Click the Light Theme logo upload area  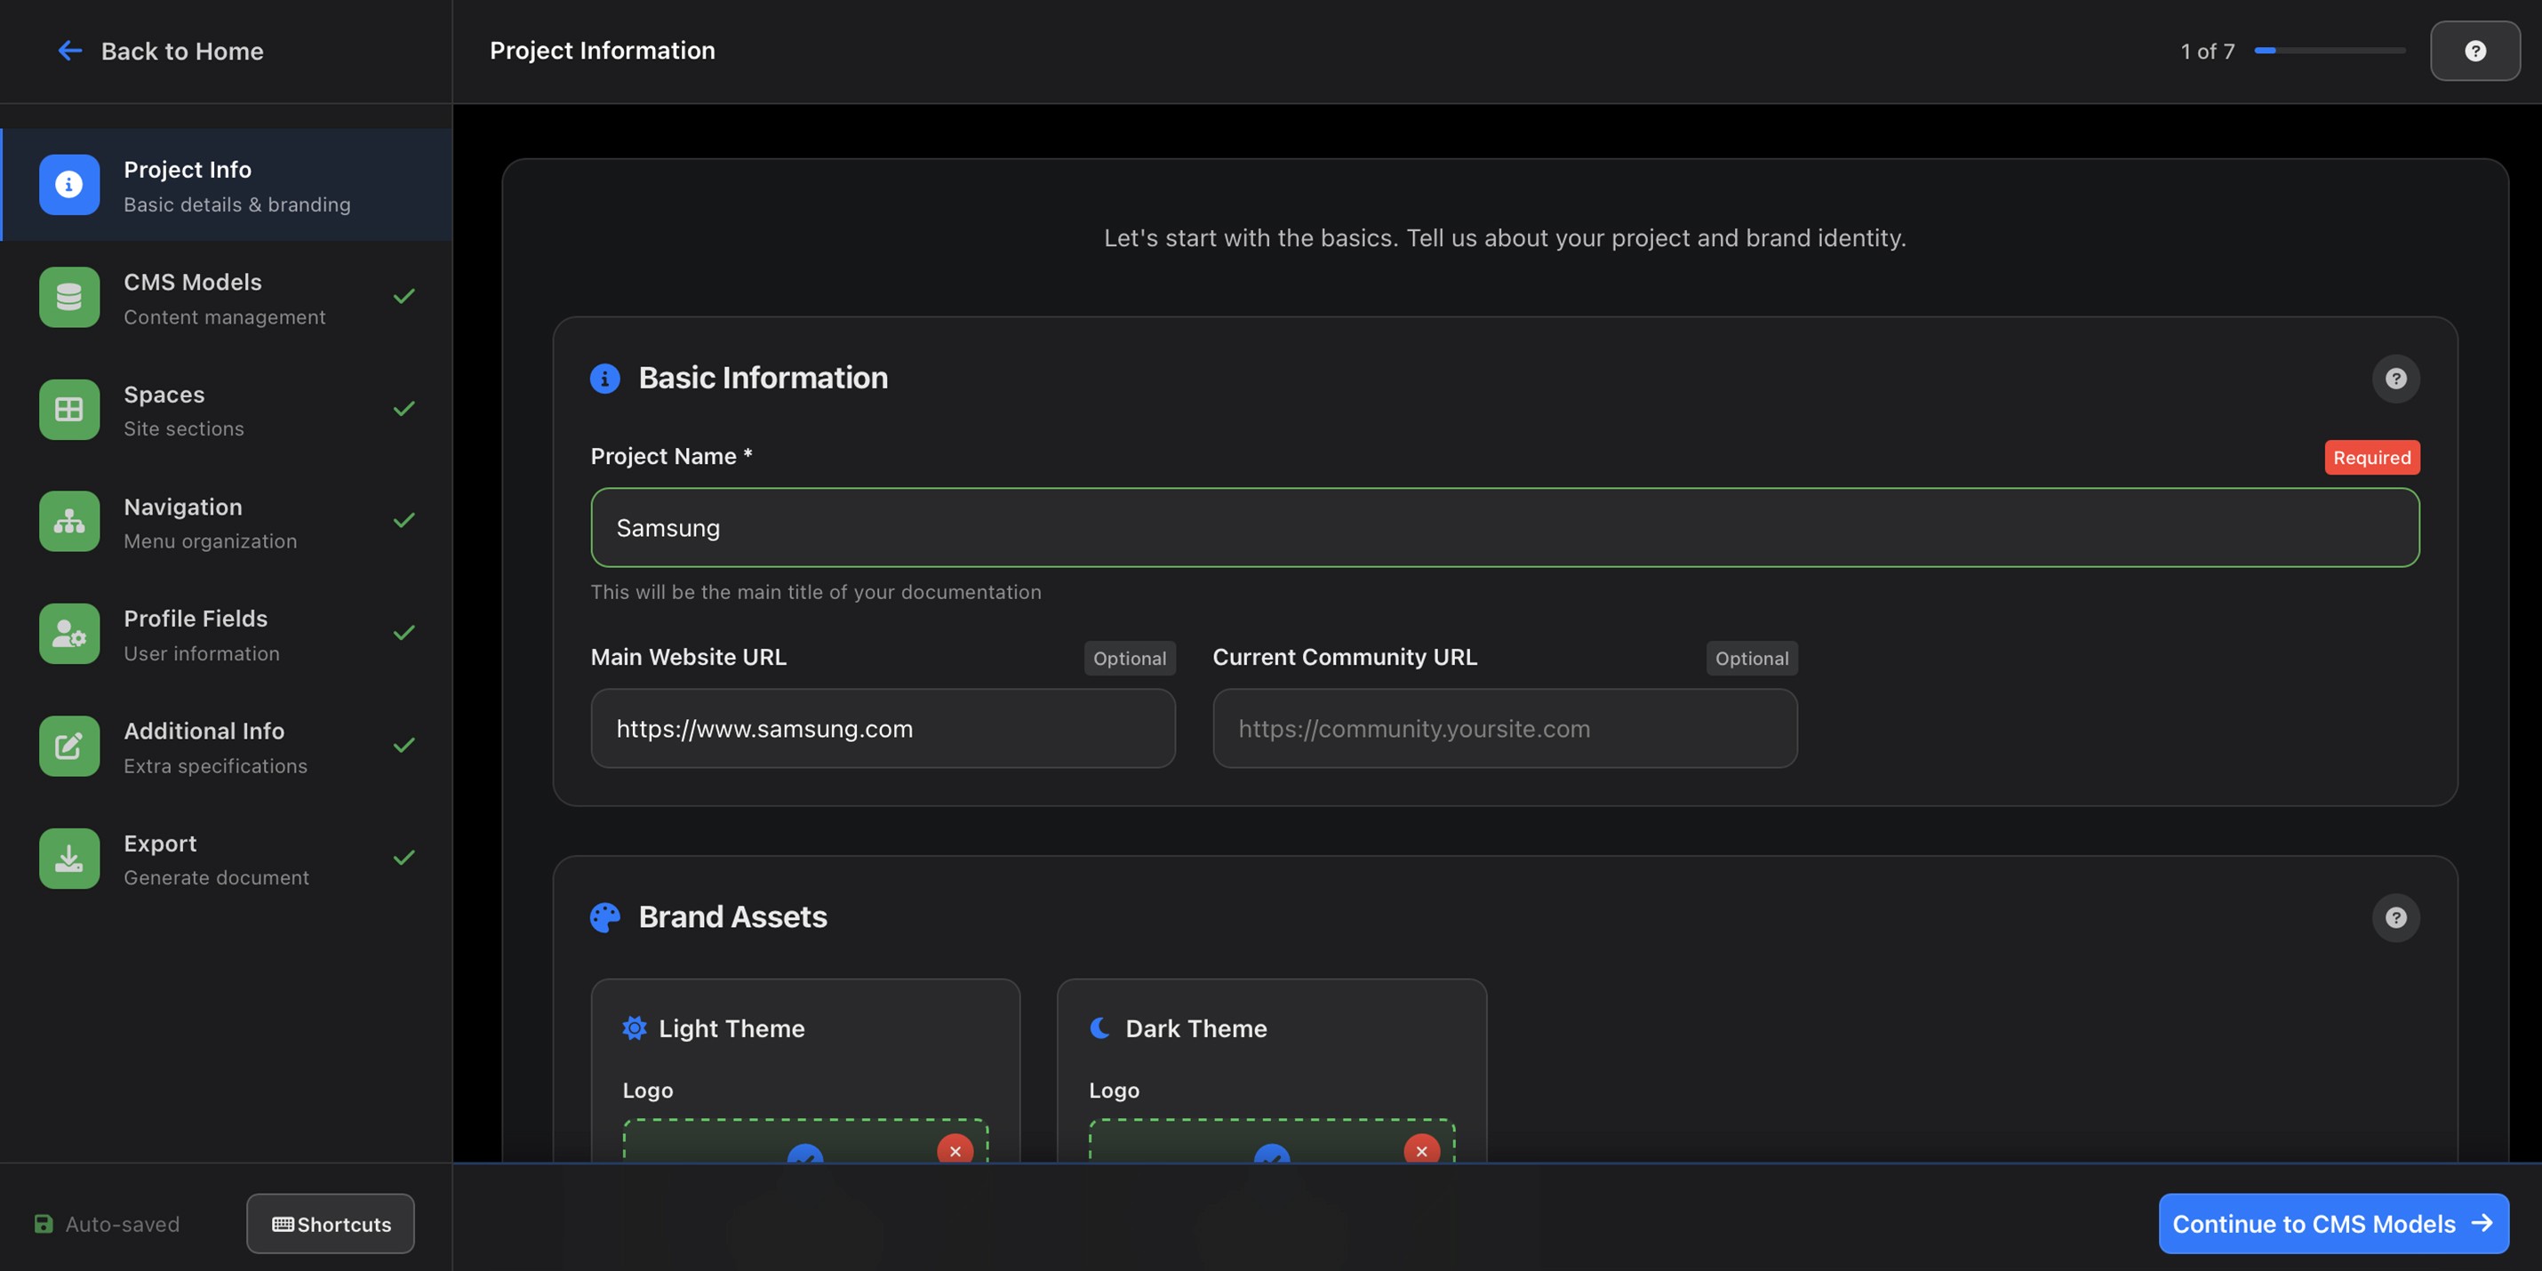[805, 1140]
